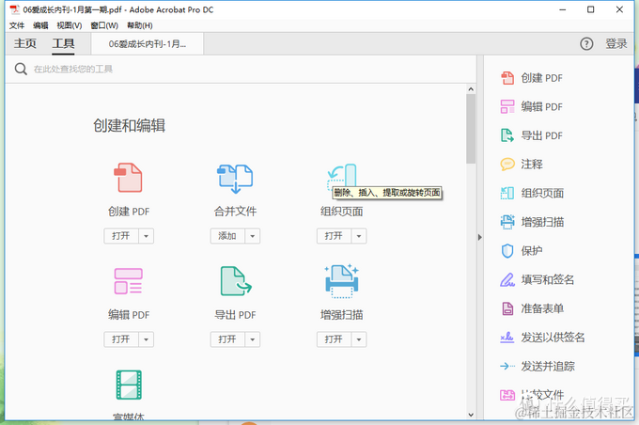The width and height of the screenshot is (639, 425).
Task: Click 打开 button under 导出 PDF
Action: tap(227, 339)
